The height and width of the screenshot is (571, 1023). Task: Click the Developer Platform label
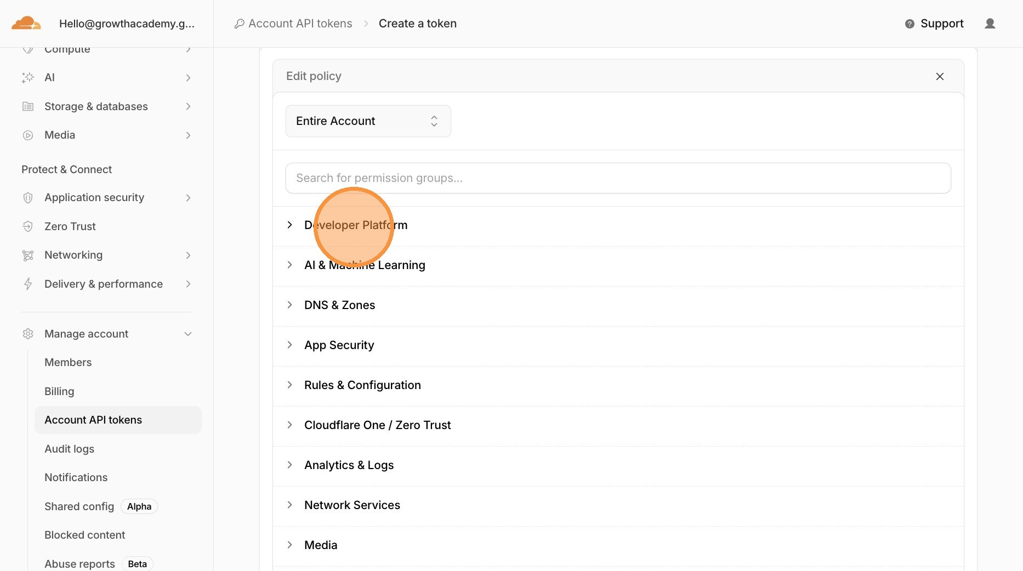point(356,225)
